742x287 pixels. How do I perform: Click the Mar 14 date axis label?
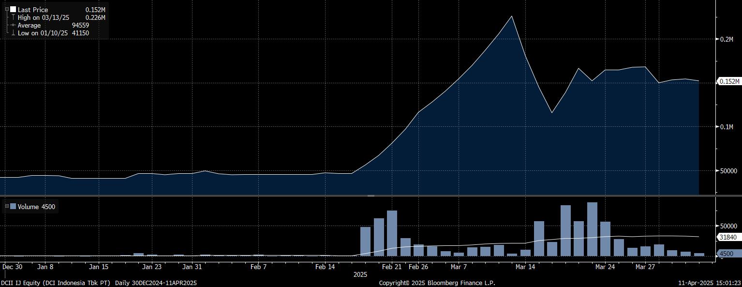[525, 267]
